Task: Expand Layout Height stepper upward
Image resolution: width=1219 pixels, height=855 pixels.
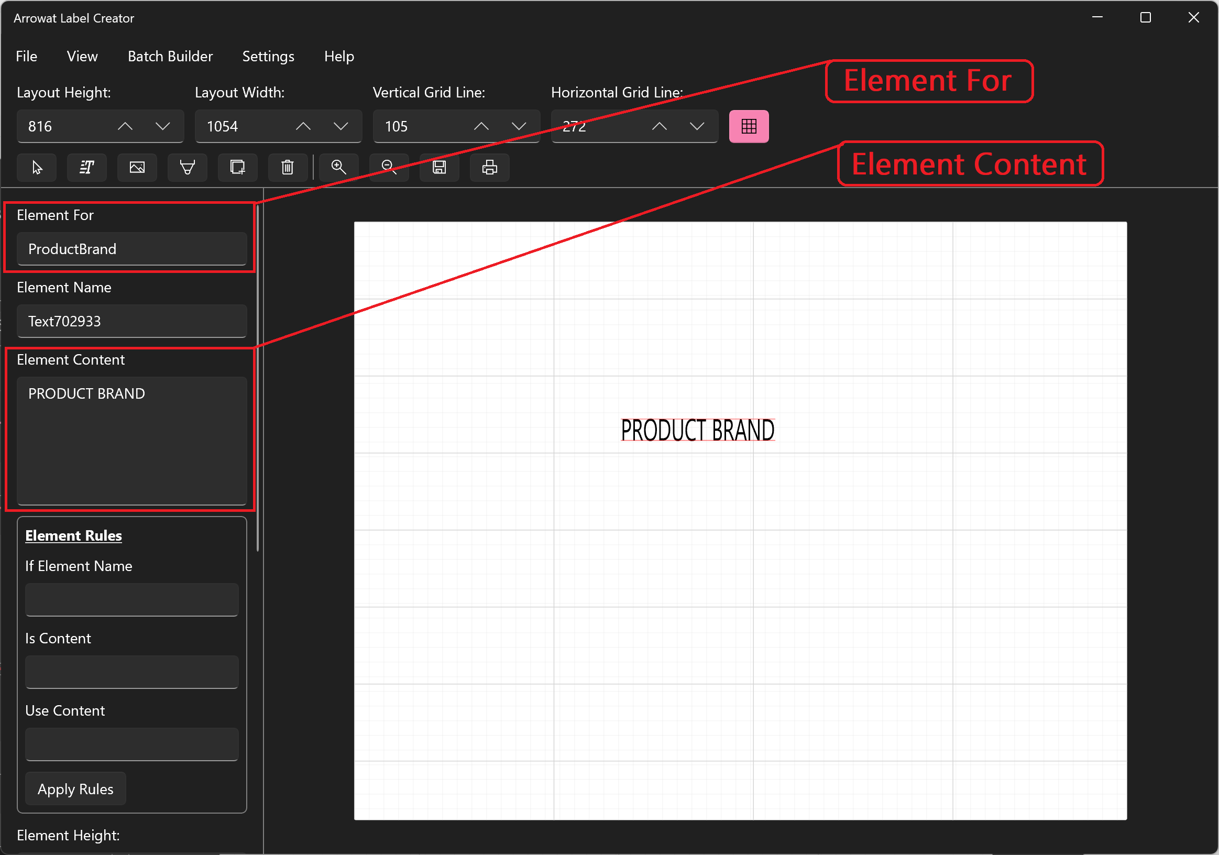Action: pyautogui.click(x=126, y=126)
